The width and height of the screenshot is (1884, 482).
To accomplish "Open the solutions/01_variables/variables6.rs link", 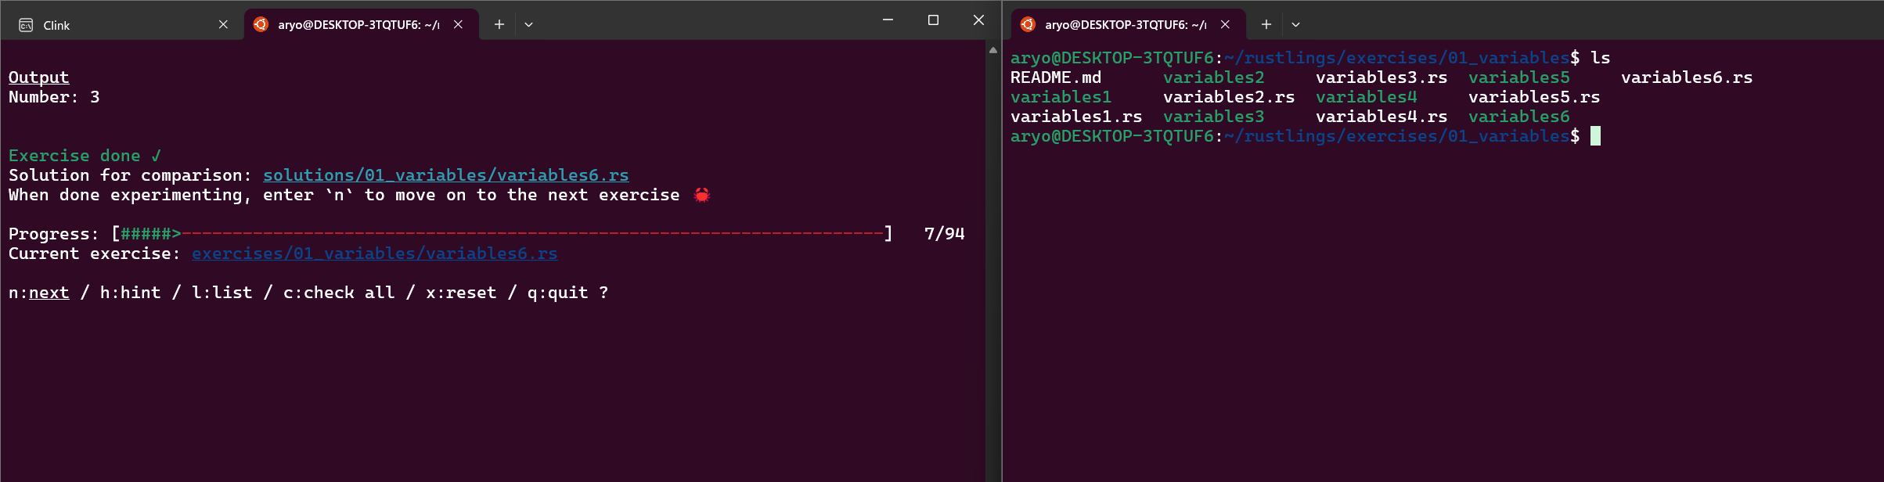I will [445, 175].
